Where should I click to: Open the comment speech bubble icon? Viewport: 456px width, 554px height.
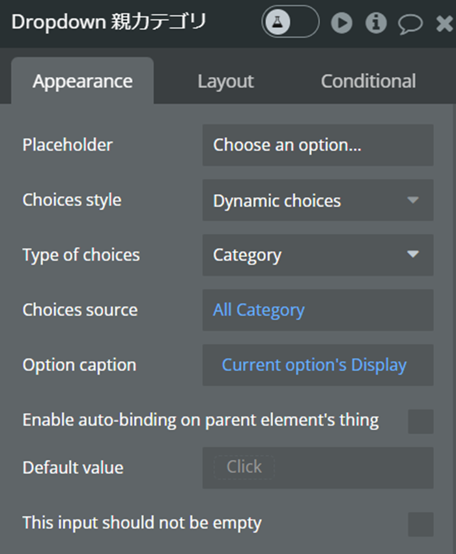(x=410, y=24)
